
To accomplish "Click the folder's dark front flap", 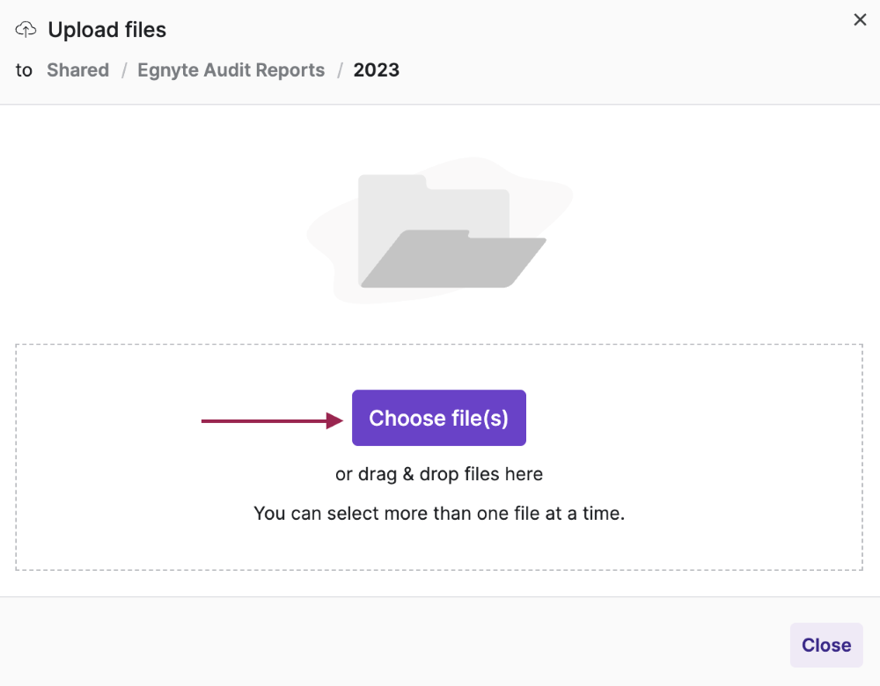I will [x=453, y=262].
